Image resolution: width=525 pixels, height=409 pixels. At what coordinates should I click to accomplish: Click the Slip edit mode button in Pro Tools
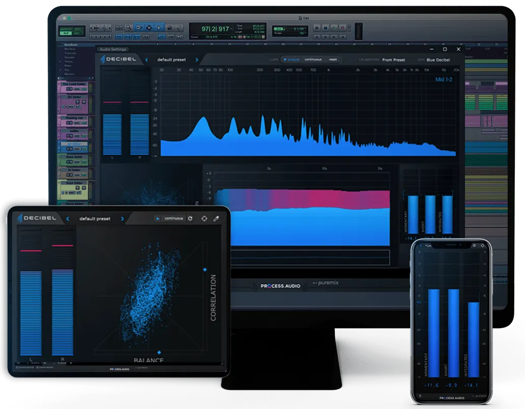click(x=66, y=33)
